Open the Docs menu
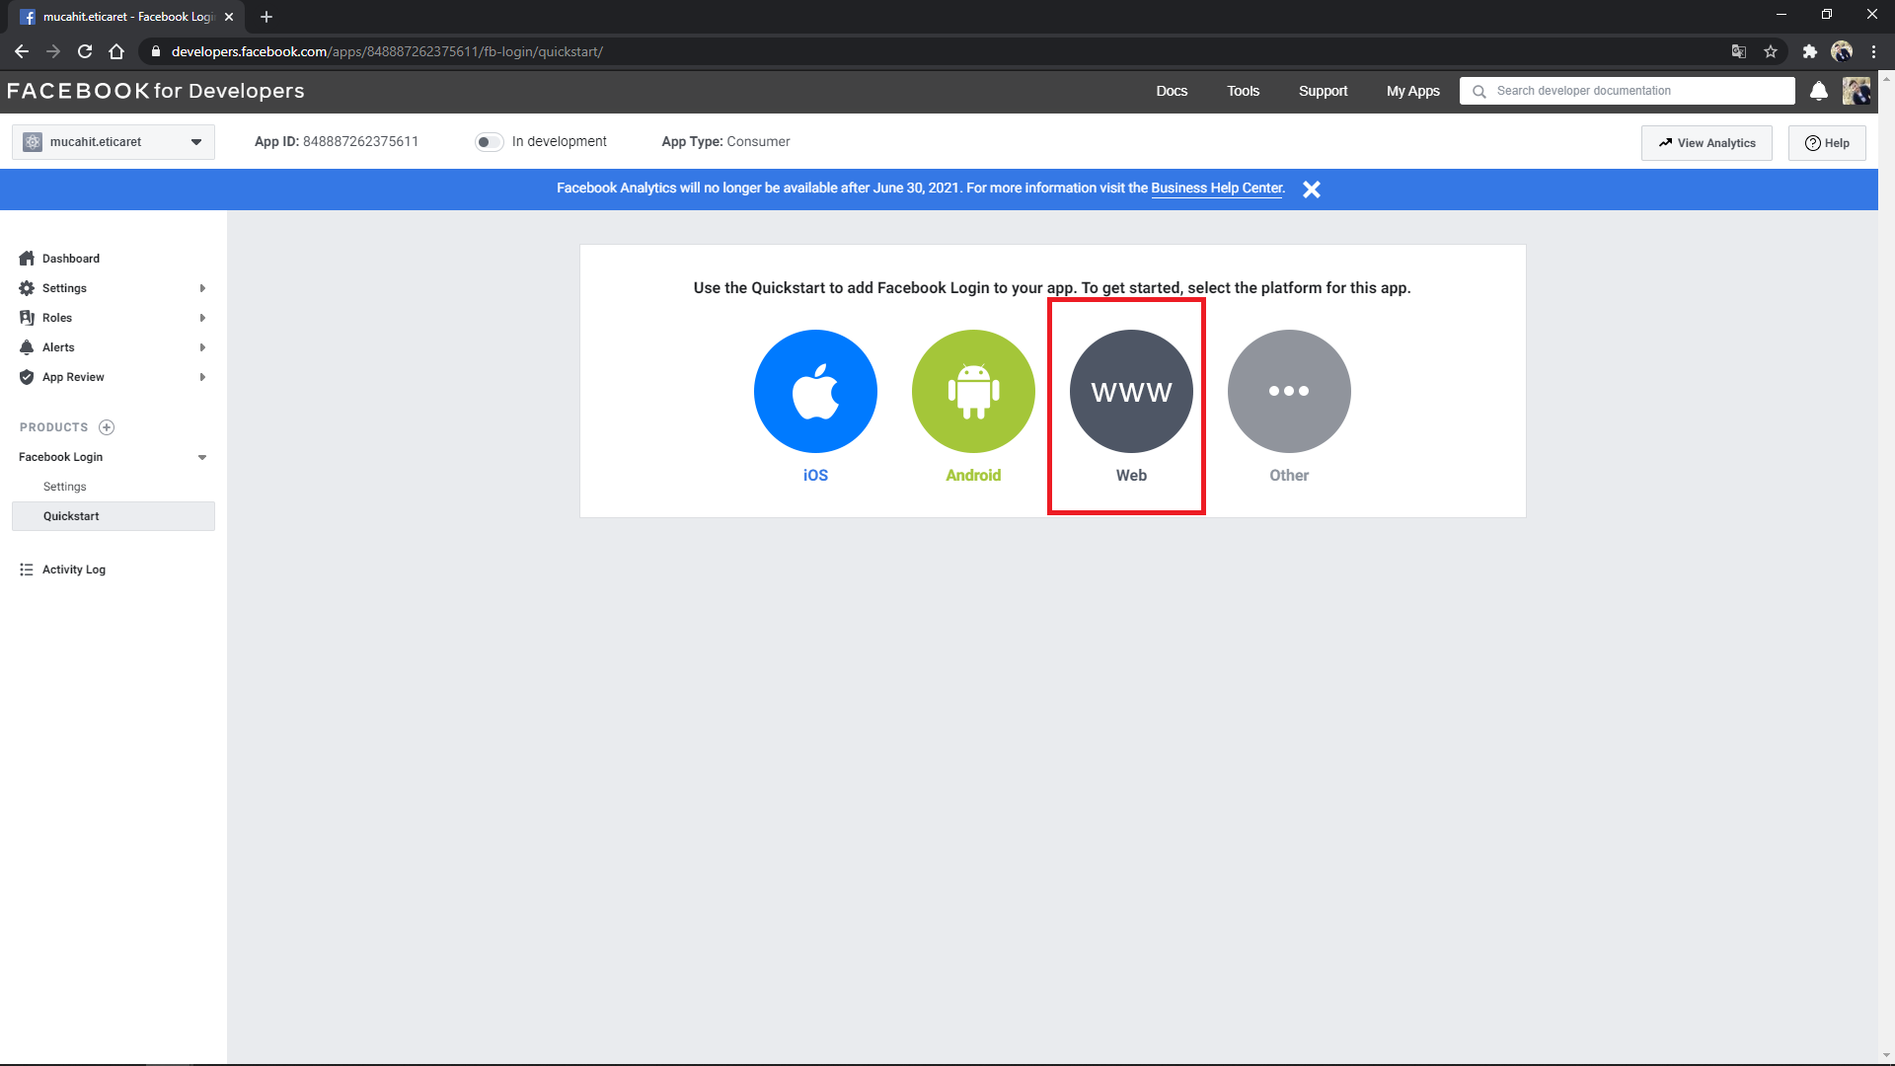The image size is (1895, 1066). click(x=1172, y=91)
